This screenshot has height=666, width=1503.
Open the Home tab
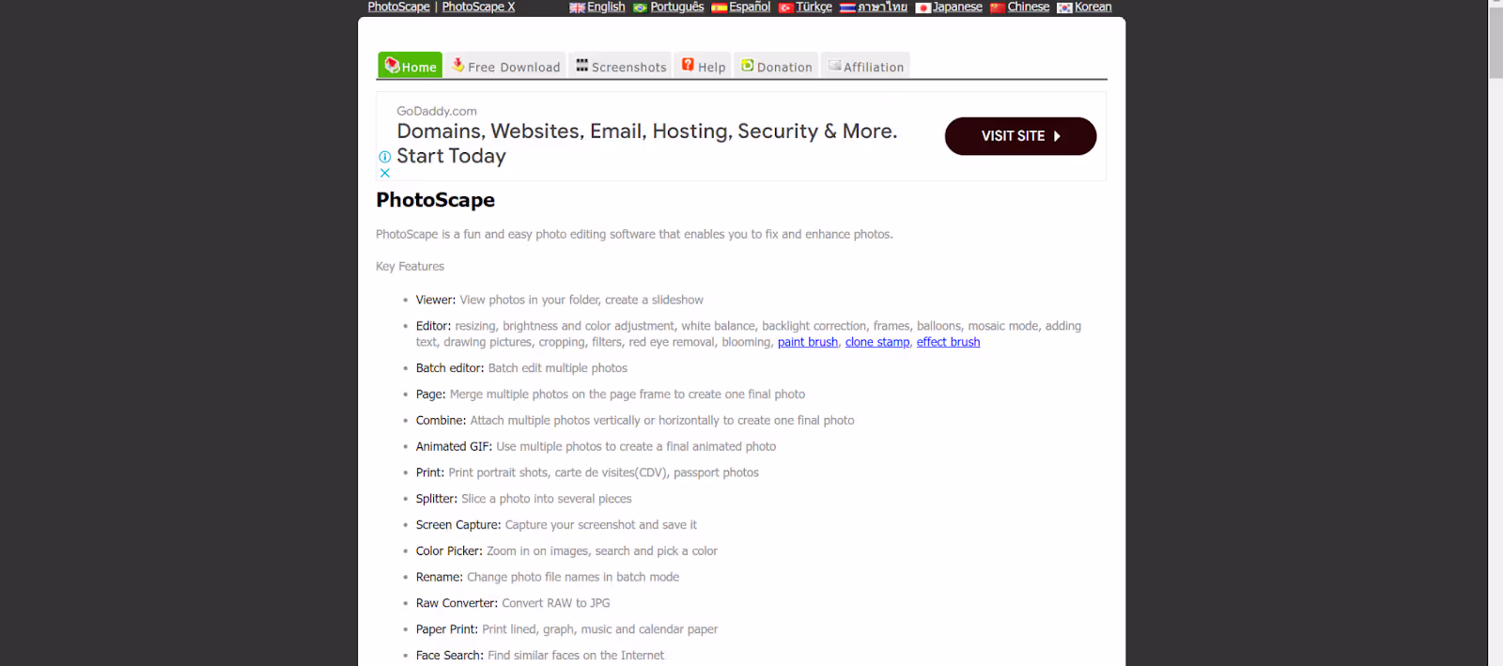410,66
